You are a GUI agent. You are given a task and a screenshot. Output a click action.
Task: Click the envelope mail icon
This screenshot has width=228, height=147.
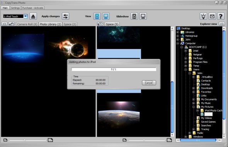[212, 16]
